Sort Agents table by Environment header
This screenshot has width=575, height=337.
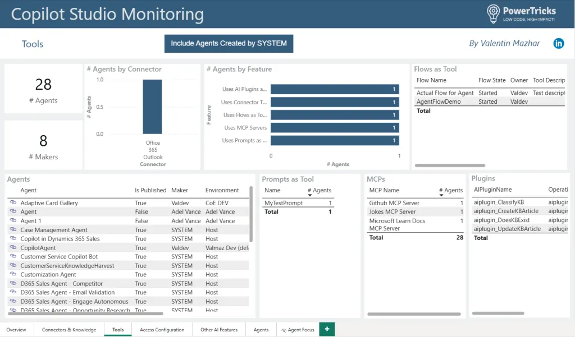pyautogui.click(x=222, y=190)
